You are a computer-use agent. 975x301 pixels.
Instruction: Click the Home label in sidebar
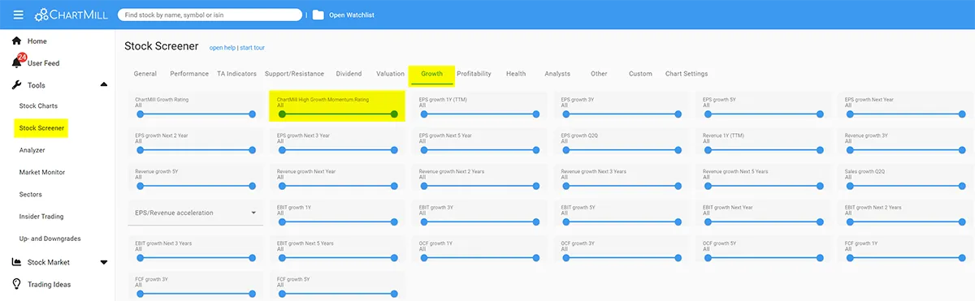point(37,41)
